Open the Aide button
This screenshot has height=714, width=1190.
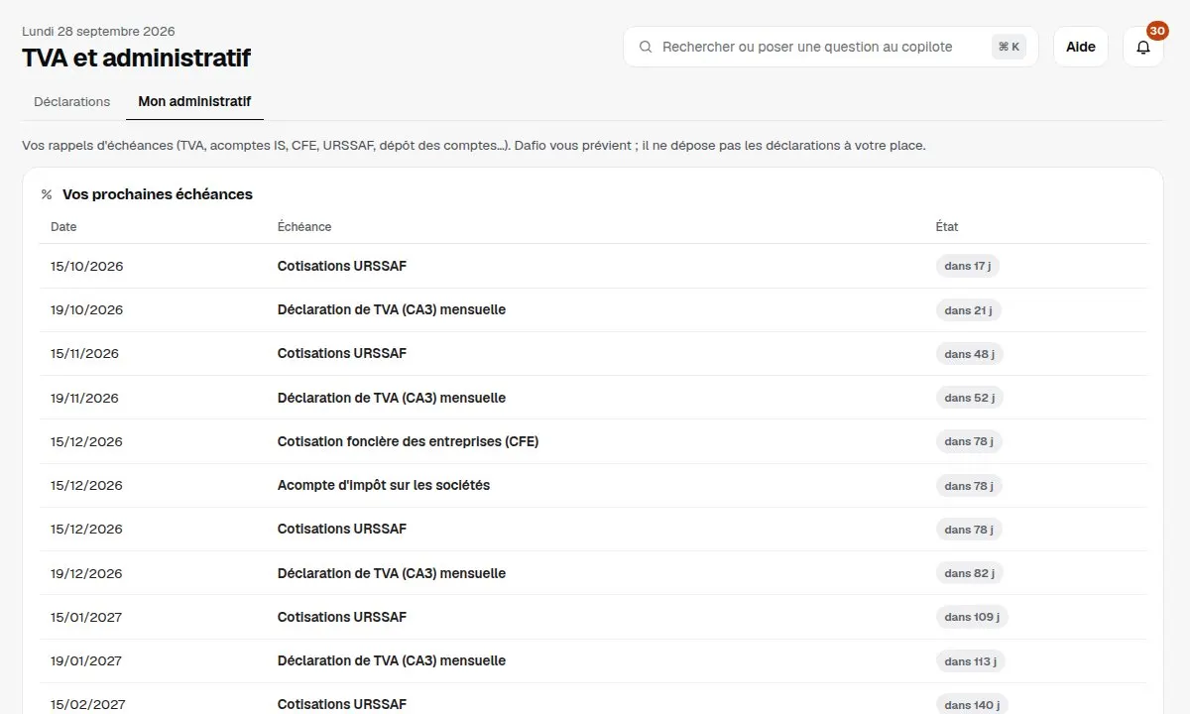1081,47
